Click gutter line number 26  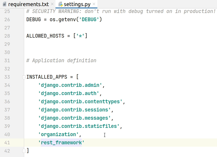tap(7, 20)
